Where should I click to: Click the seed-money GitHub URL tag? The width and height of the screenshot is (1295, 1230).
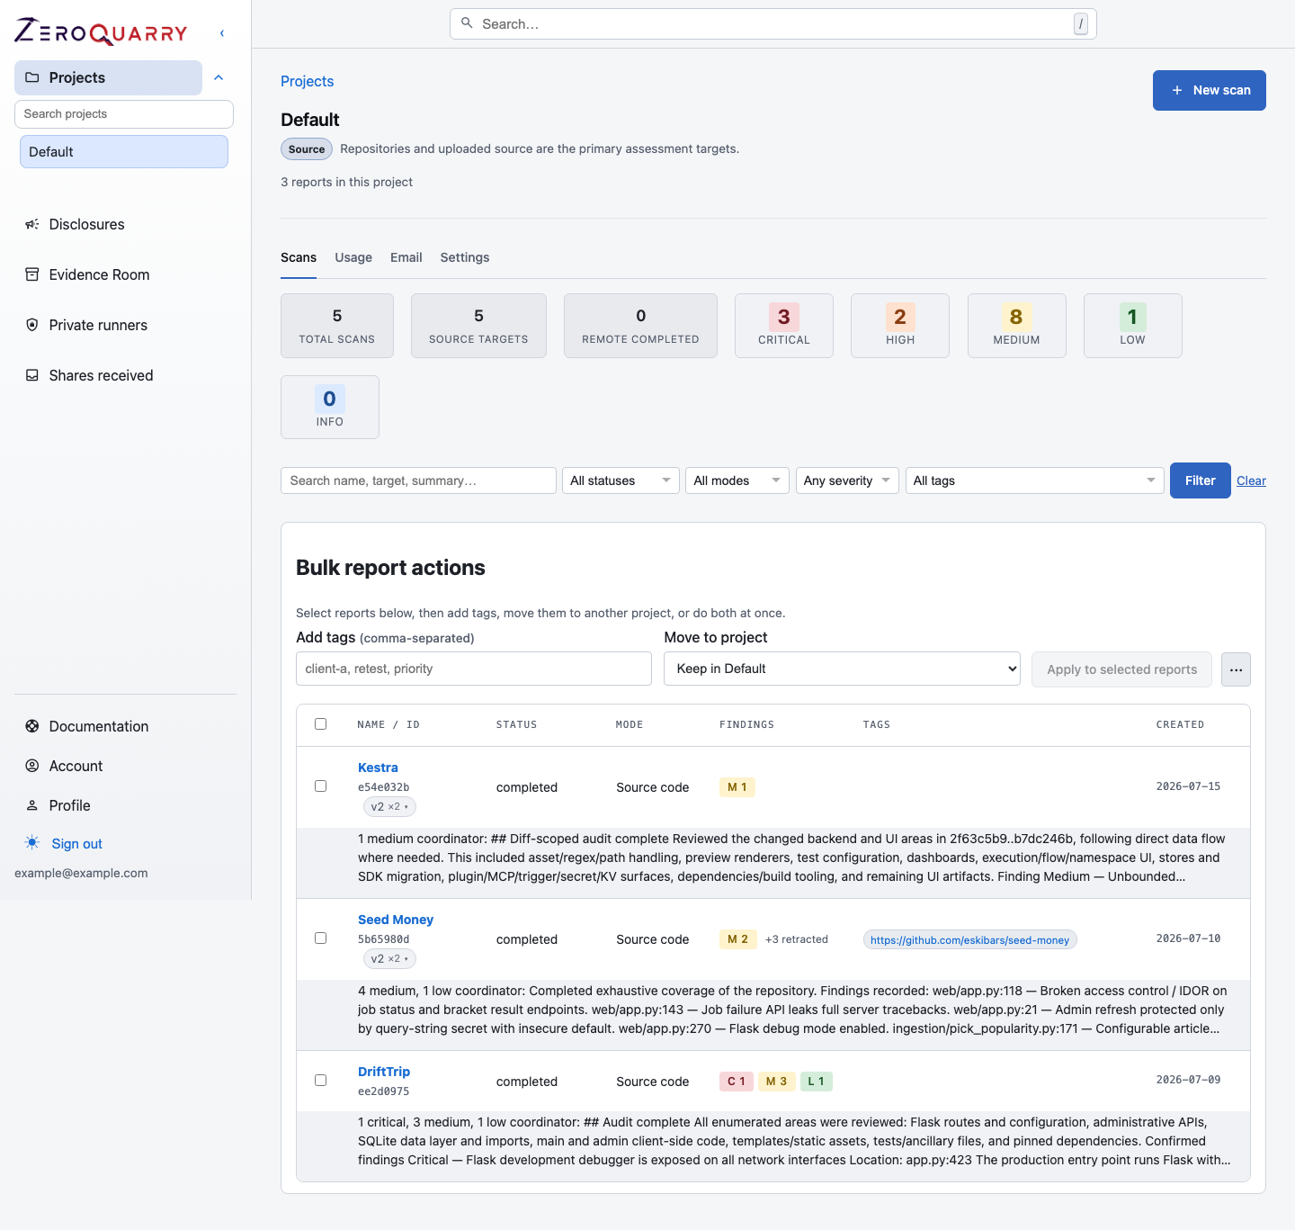pyautogui.click(x=970, y=939)
